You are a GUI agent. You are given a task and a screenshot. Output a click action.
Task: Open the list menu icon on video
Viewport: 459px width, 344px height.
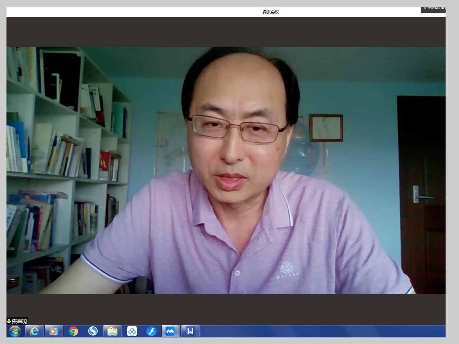[12, 281]
